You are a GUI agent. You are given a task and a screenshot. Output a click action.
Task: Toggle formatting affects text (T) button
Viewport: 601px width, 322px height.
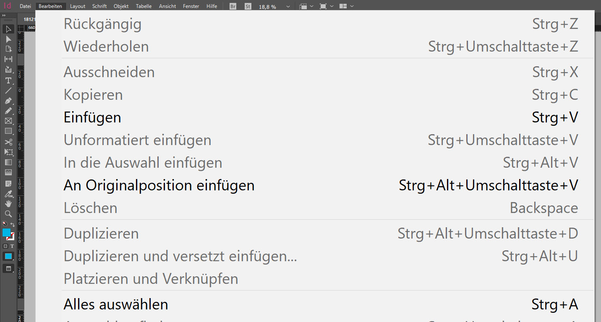point(12,246)
